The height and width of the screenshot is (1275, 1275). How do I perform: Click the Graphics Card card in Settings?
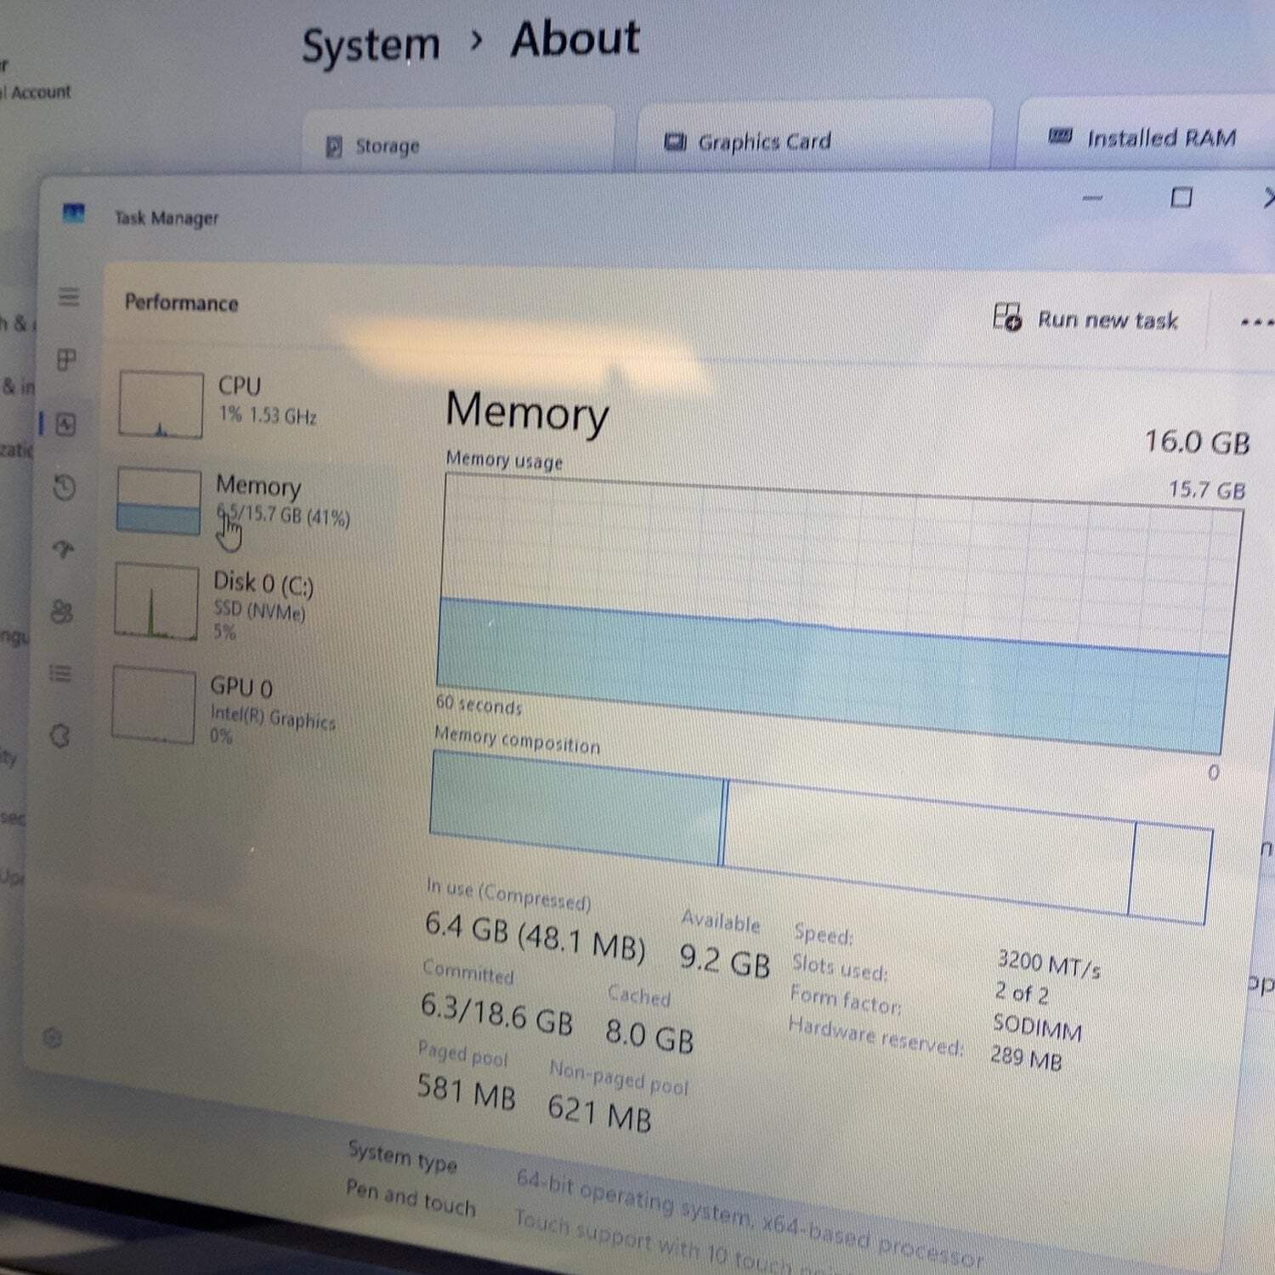pos(815,136)
